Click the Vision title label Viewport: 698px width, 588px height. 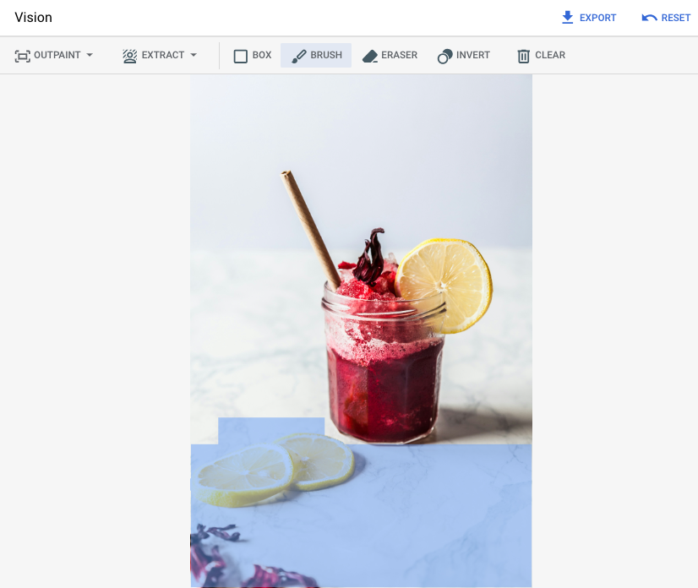pos(33,17)
